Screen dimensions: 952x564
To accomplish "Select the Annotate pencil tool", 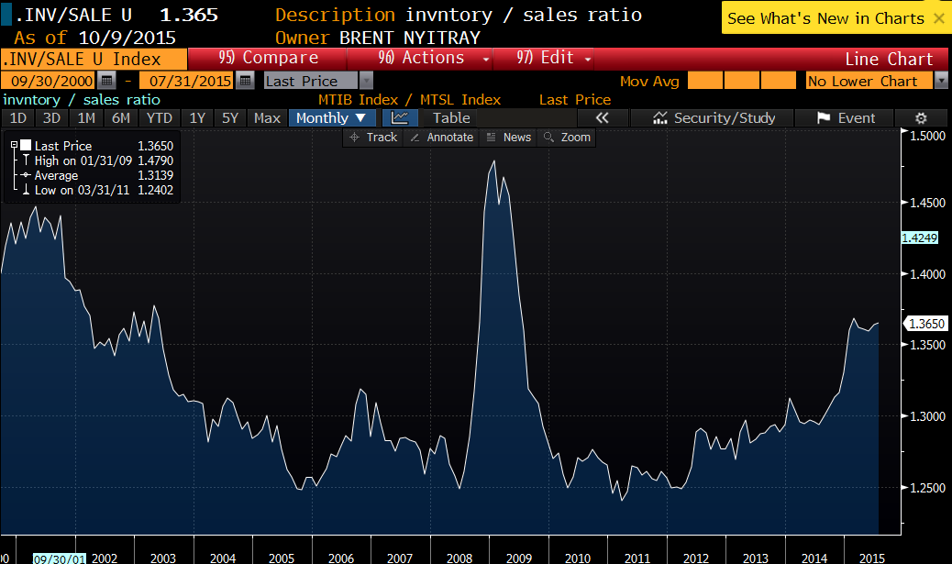I will [441, 137].
